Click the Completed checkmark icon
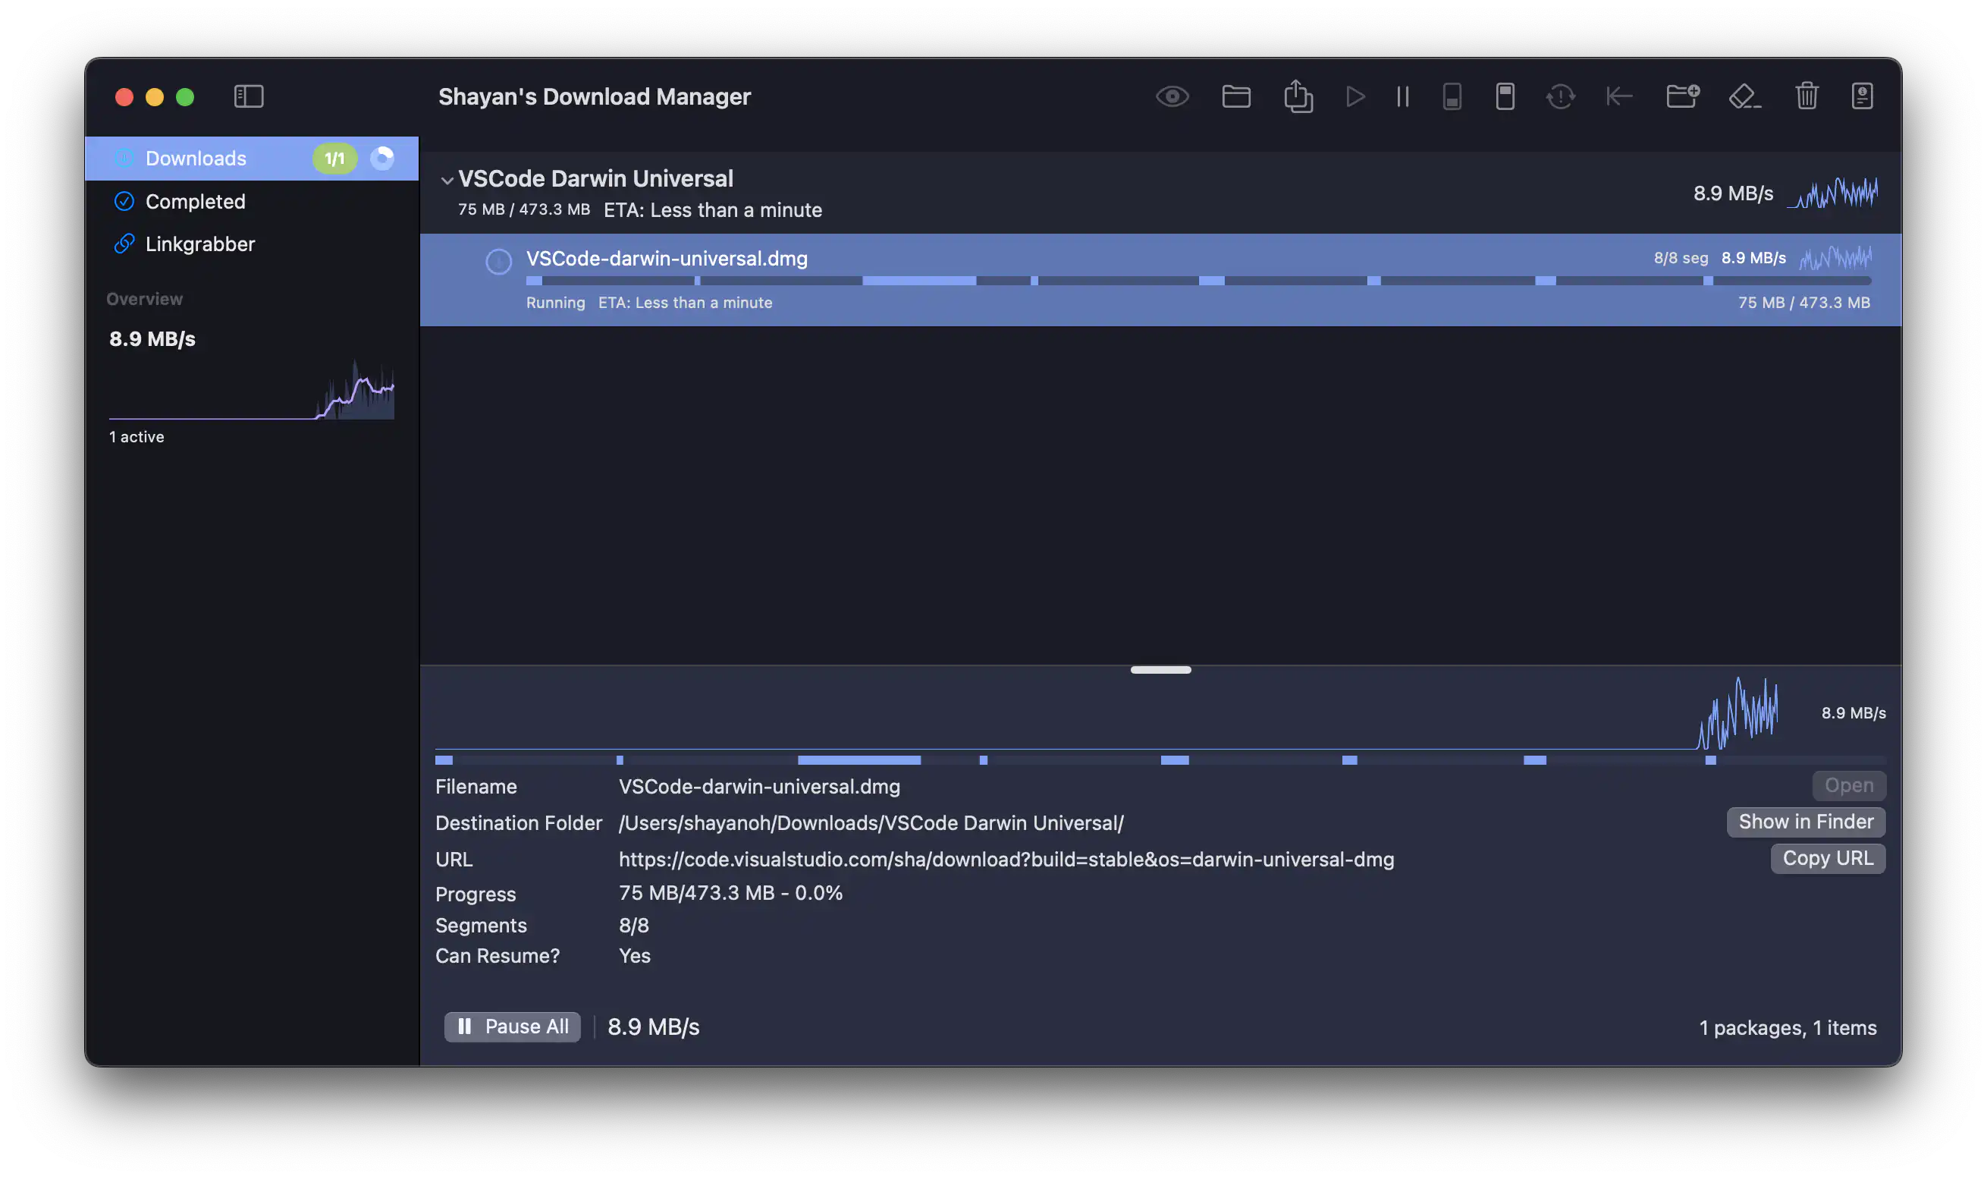The width and height of the screenshot is (1987, 1179). pos(124,201)
